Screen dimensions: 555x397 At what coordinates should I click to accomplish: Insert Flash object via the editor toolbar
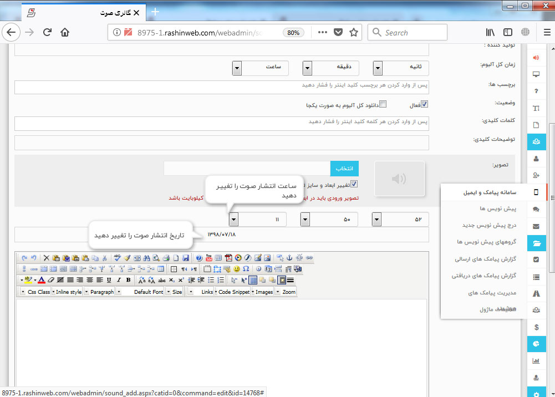pyautogui.click(x=248, y=258)
